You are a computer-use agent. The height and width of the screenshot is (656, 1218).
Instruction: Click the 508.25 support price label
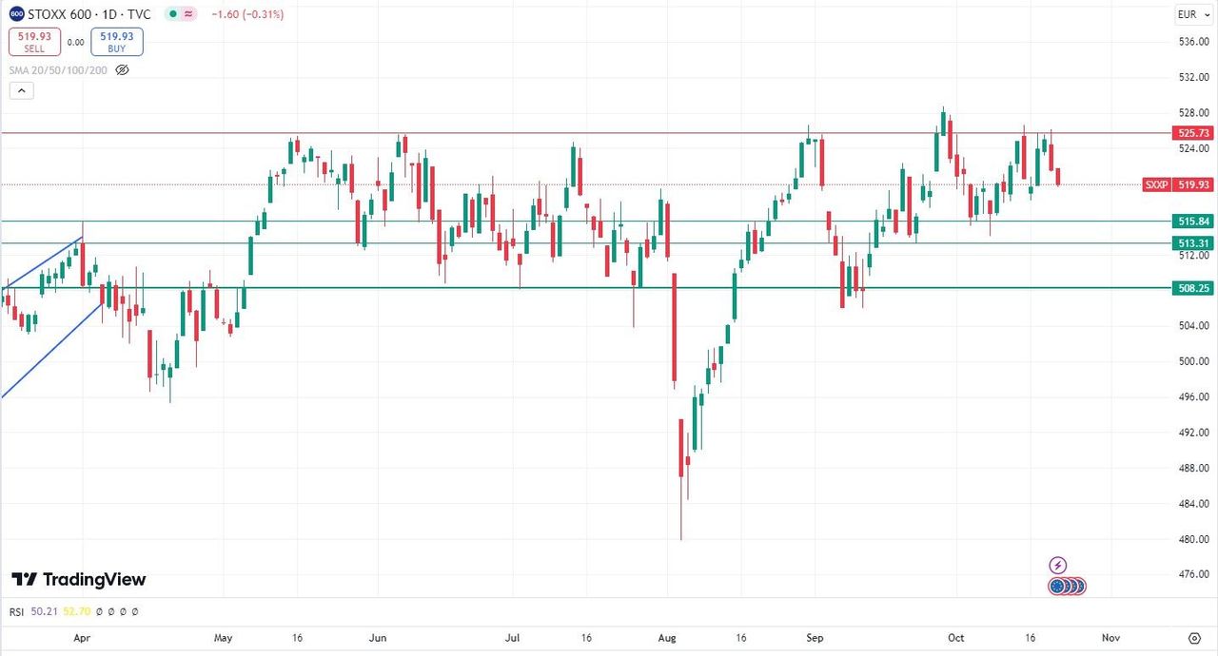tap(1192, 288)
